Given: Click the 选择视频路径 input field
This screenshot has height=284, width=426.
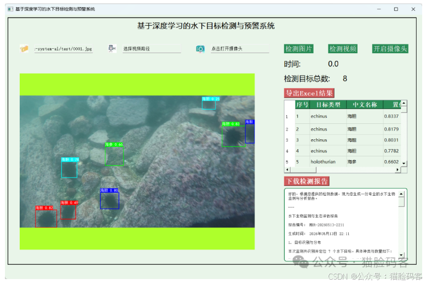Looking at the screenshot, I should (x=152, y=49).
